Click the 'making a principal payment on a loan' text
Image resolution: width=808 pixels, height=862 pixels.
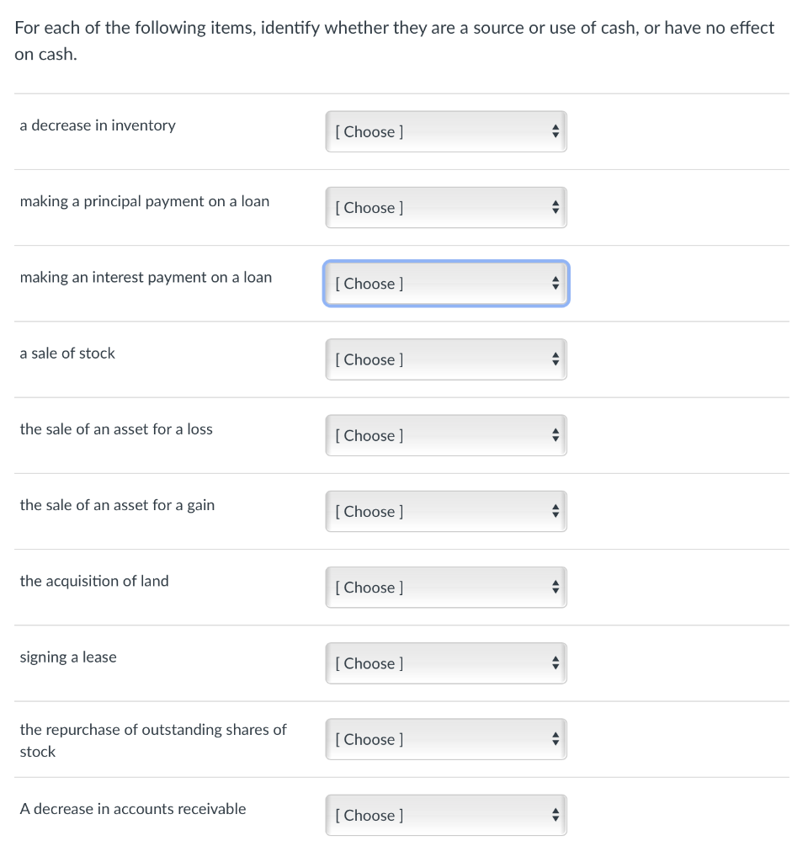pyautogui.click(x=145, y=201)
